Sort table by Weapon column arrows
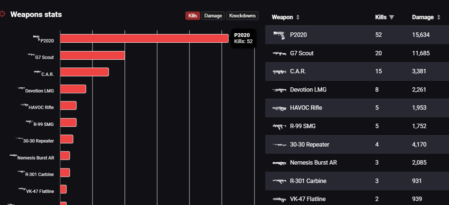The width and height of the screenshot is (449, 205). 298,18
